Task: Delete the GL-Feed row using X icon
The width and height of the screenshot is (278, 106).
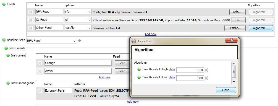Action: [x=31, y=20]
